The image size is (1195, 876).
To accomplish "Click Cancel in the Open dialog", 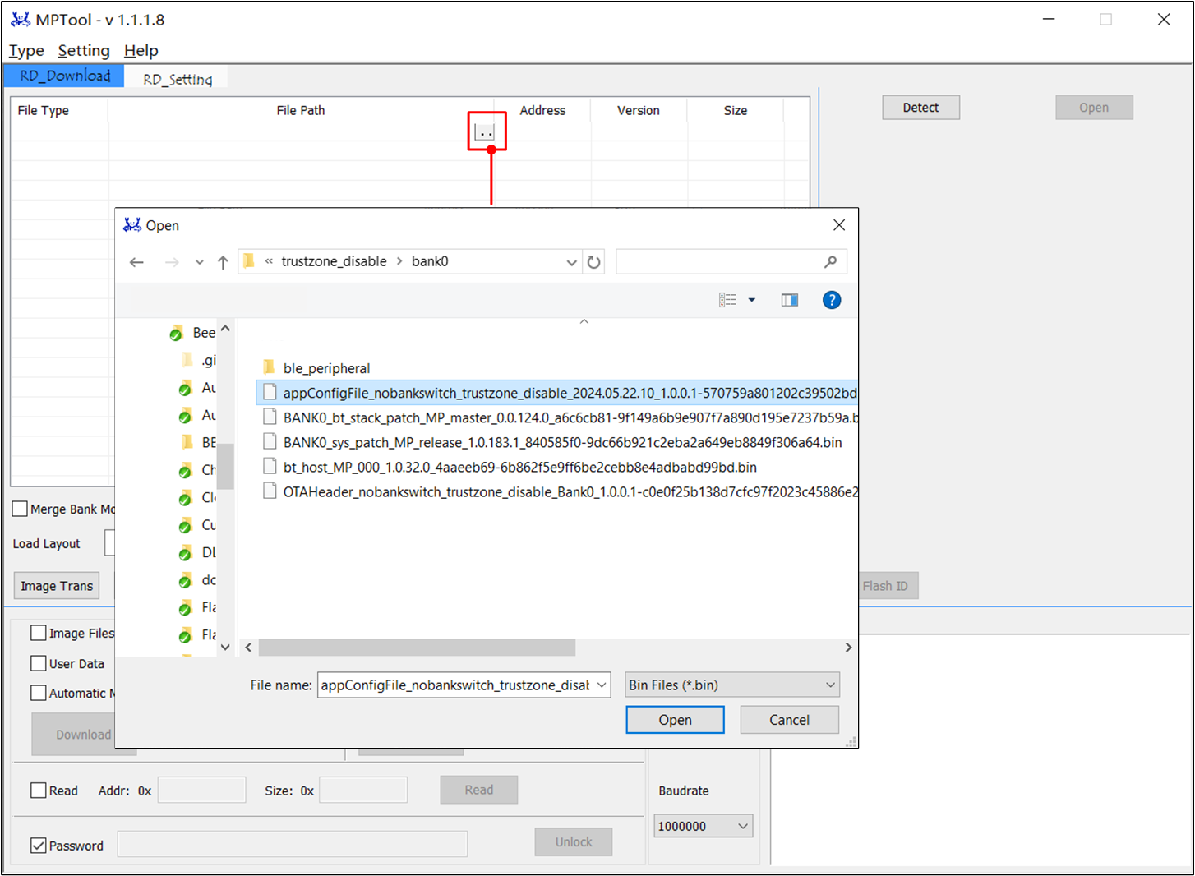I will pos(789,720).
